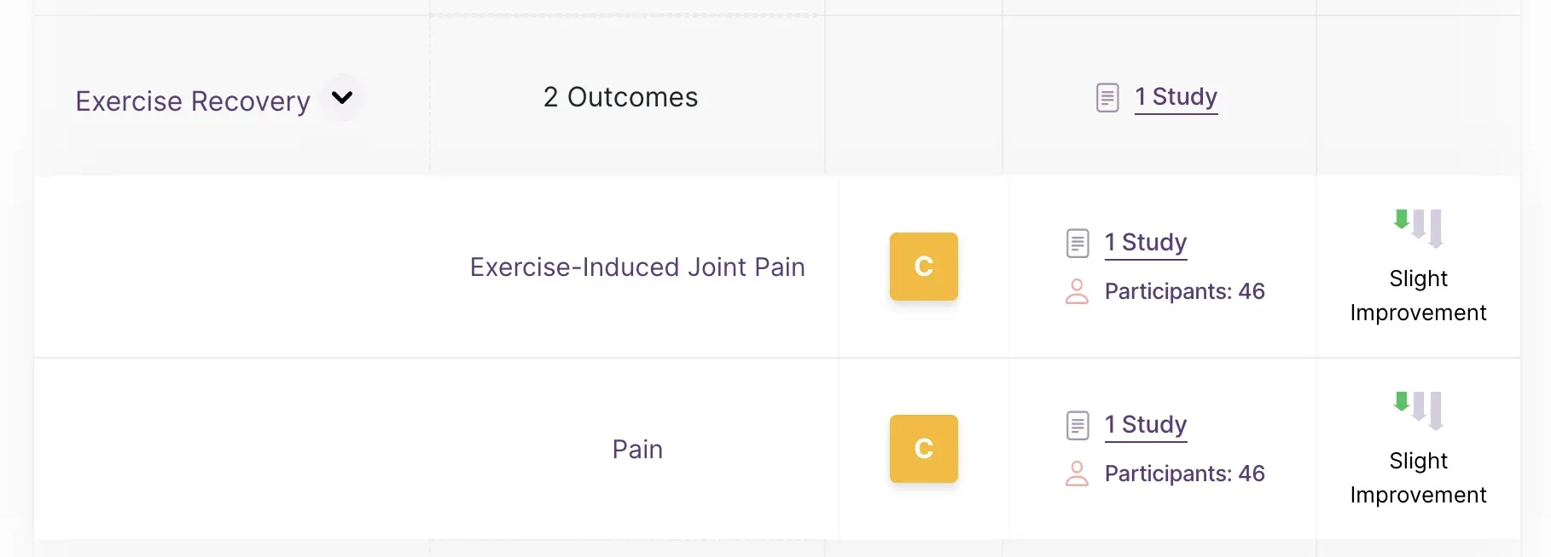Click document icon in the Pain row
Image resolution: width=1551 pixels, height=557 pixels.
point(1078,426)
